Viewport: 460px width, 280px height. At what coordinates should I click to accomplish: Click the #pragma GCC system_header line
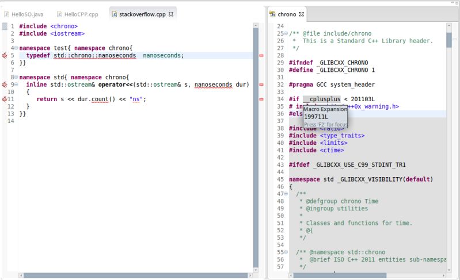(x=332, y=85)
